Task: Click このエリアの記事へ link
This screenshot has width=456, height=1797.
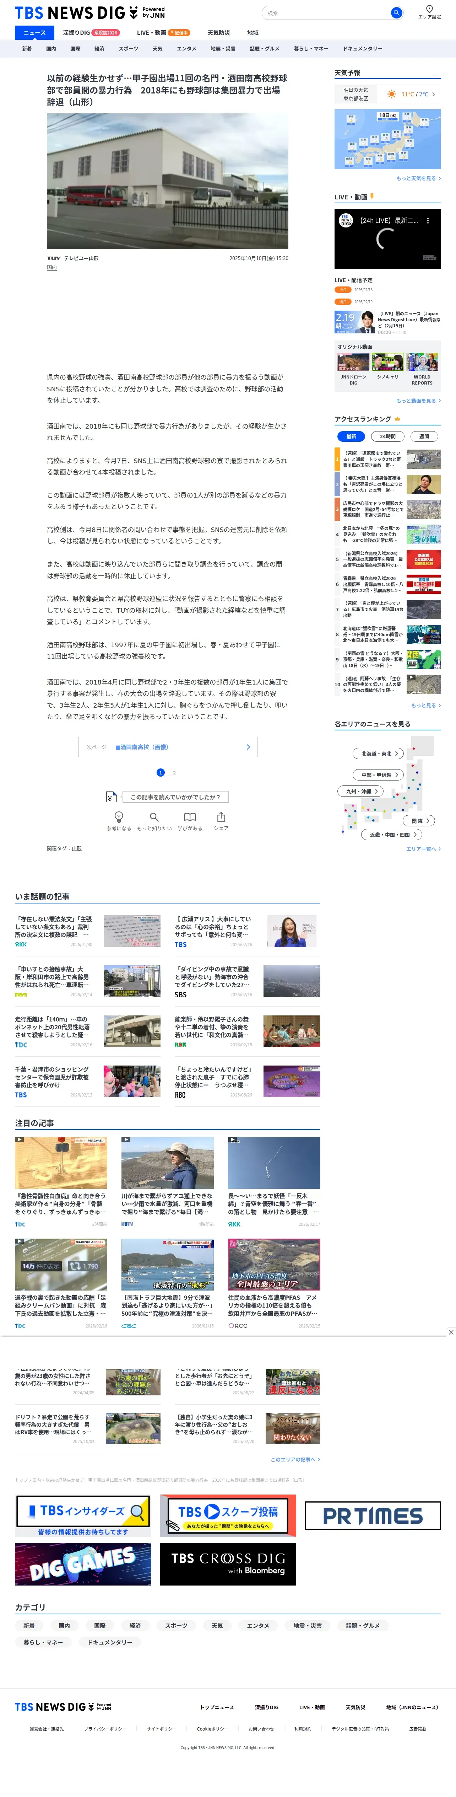Action: 295,1459
